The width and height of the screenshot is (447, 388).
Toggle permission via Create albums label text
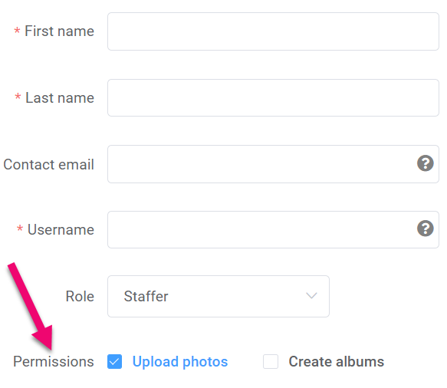337,361
